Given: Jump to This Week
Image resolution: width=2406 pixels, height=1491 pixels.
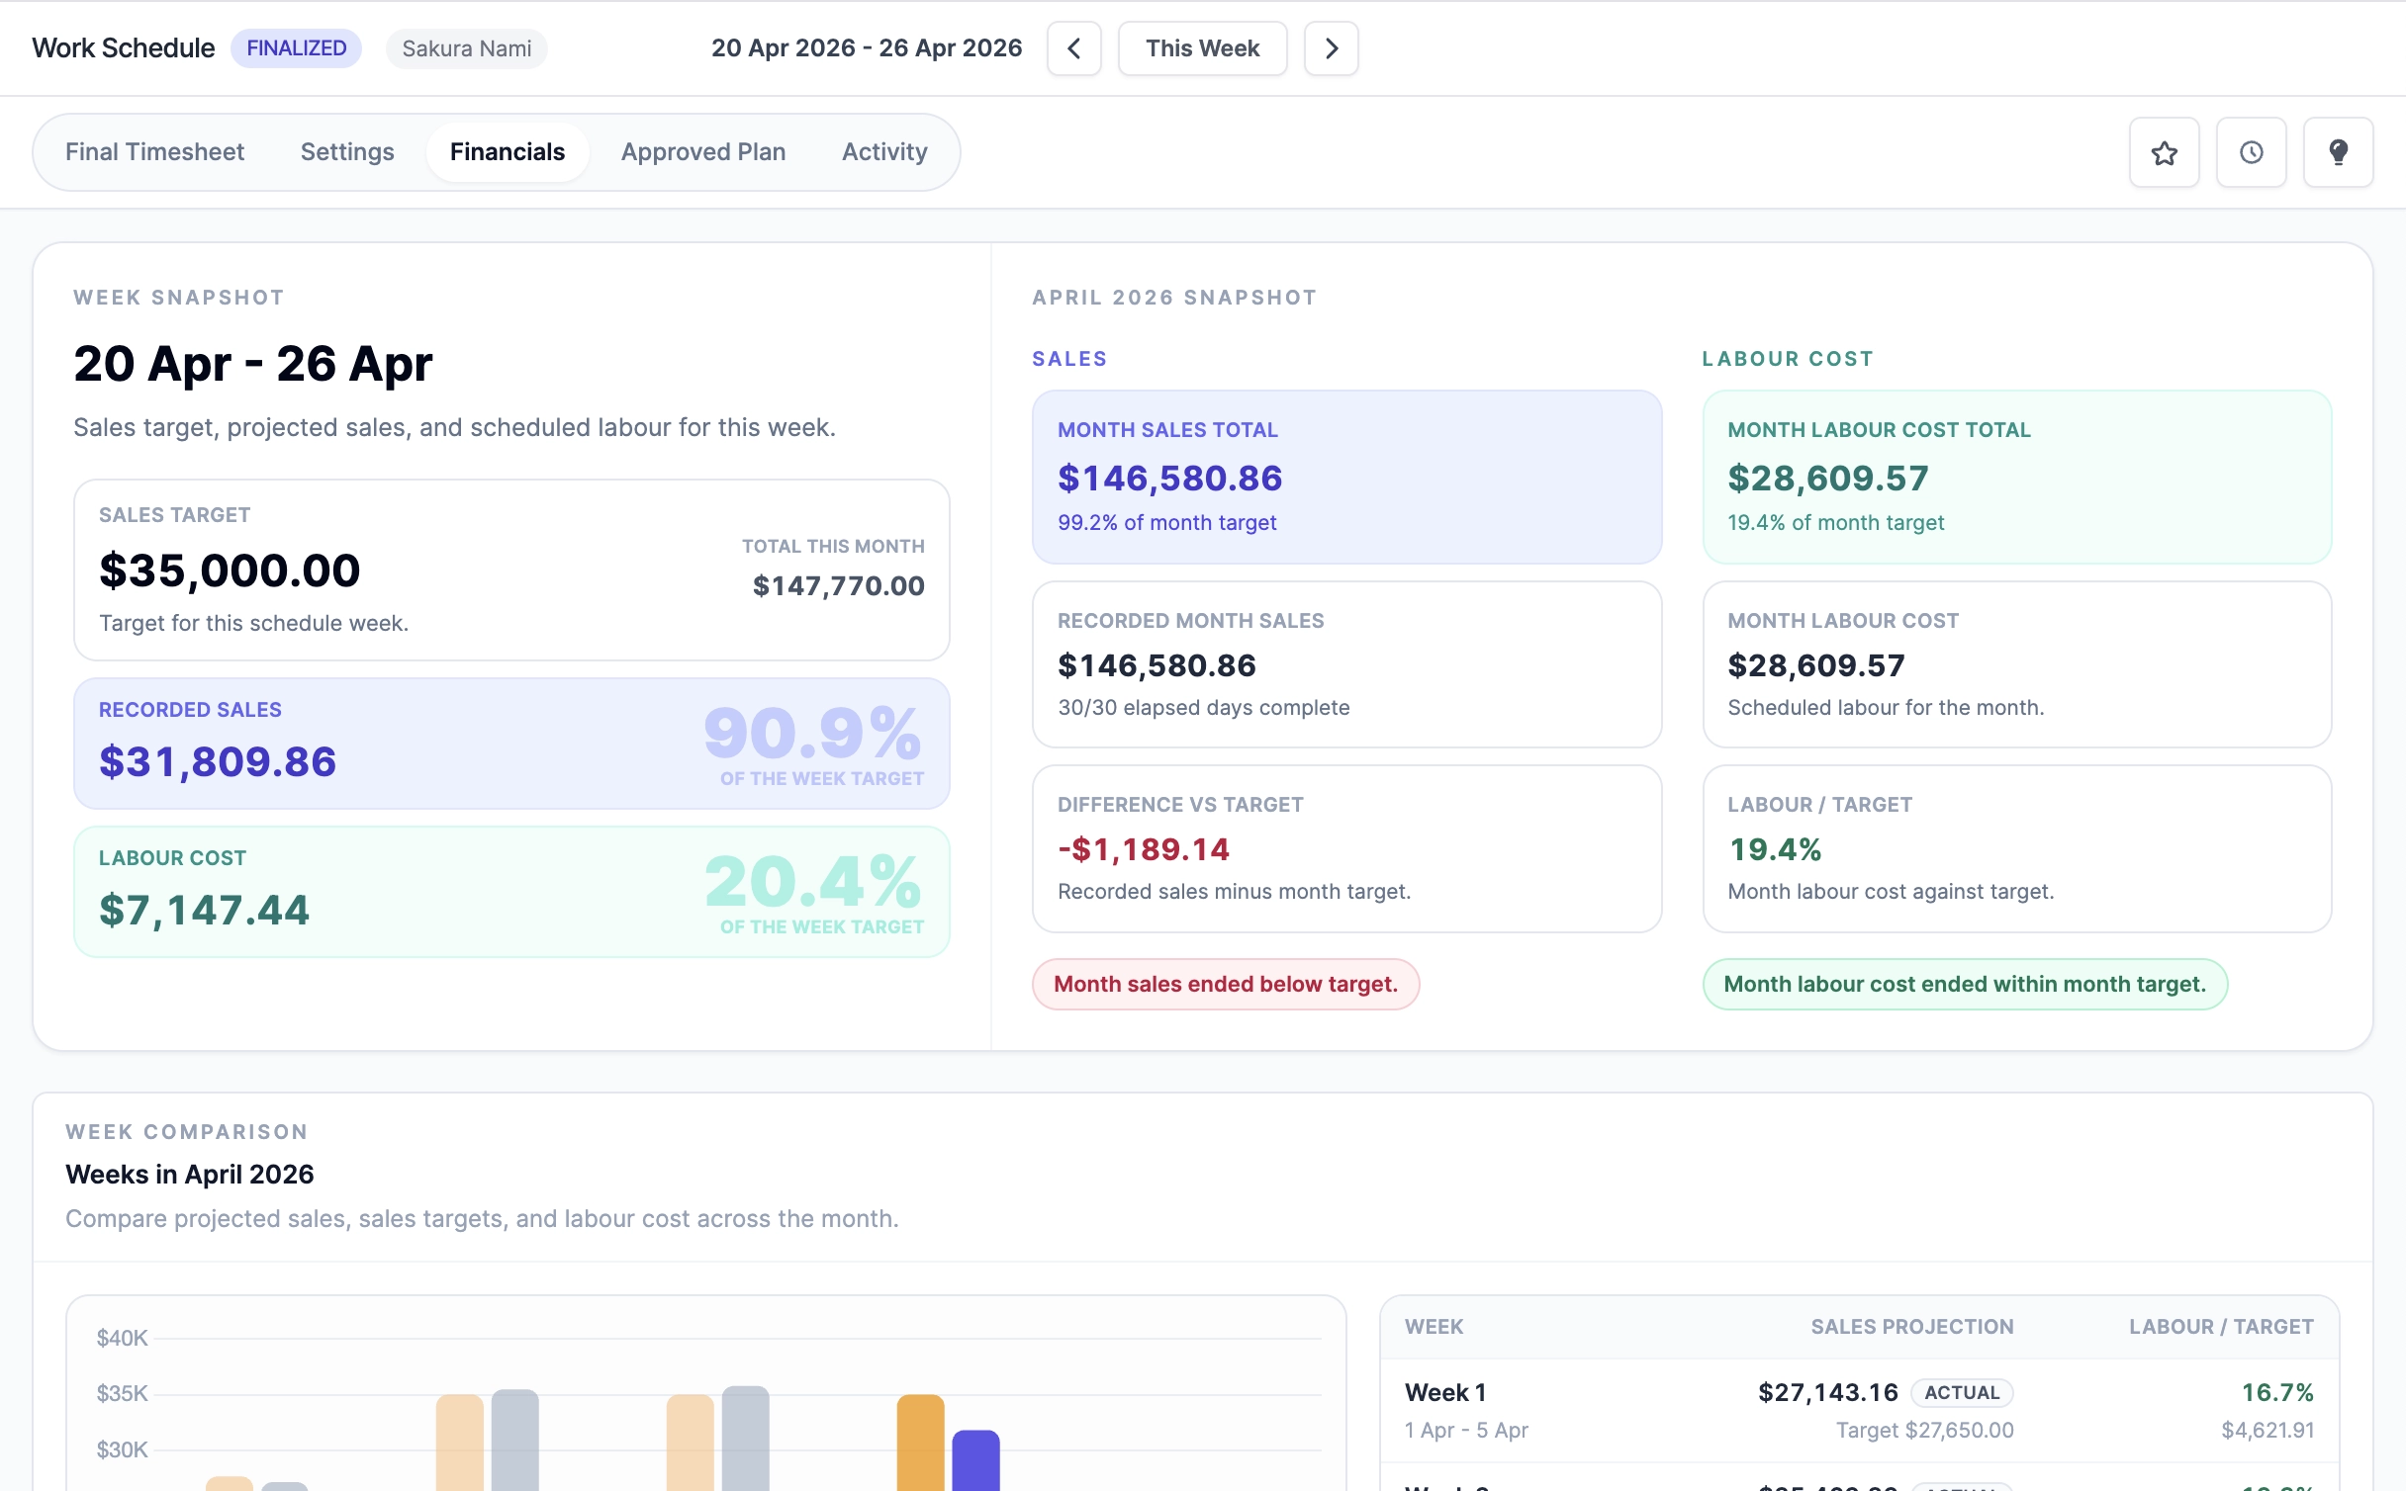Looking at the screenshot, I should click(x=1202, y=48).
